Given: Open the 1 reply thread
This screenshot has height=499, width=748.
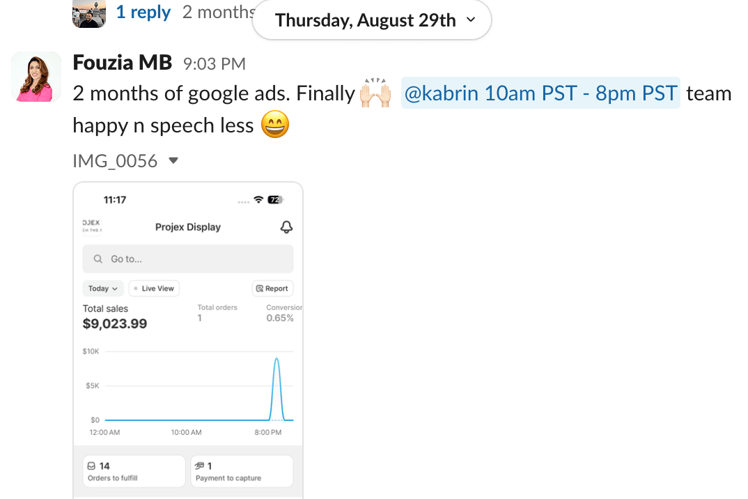Looking at the screenshot, I should (x=143, y=12).
